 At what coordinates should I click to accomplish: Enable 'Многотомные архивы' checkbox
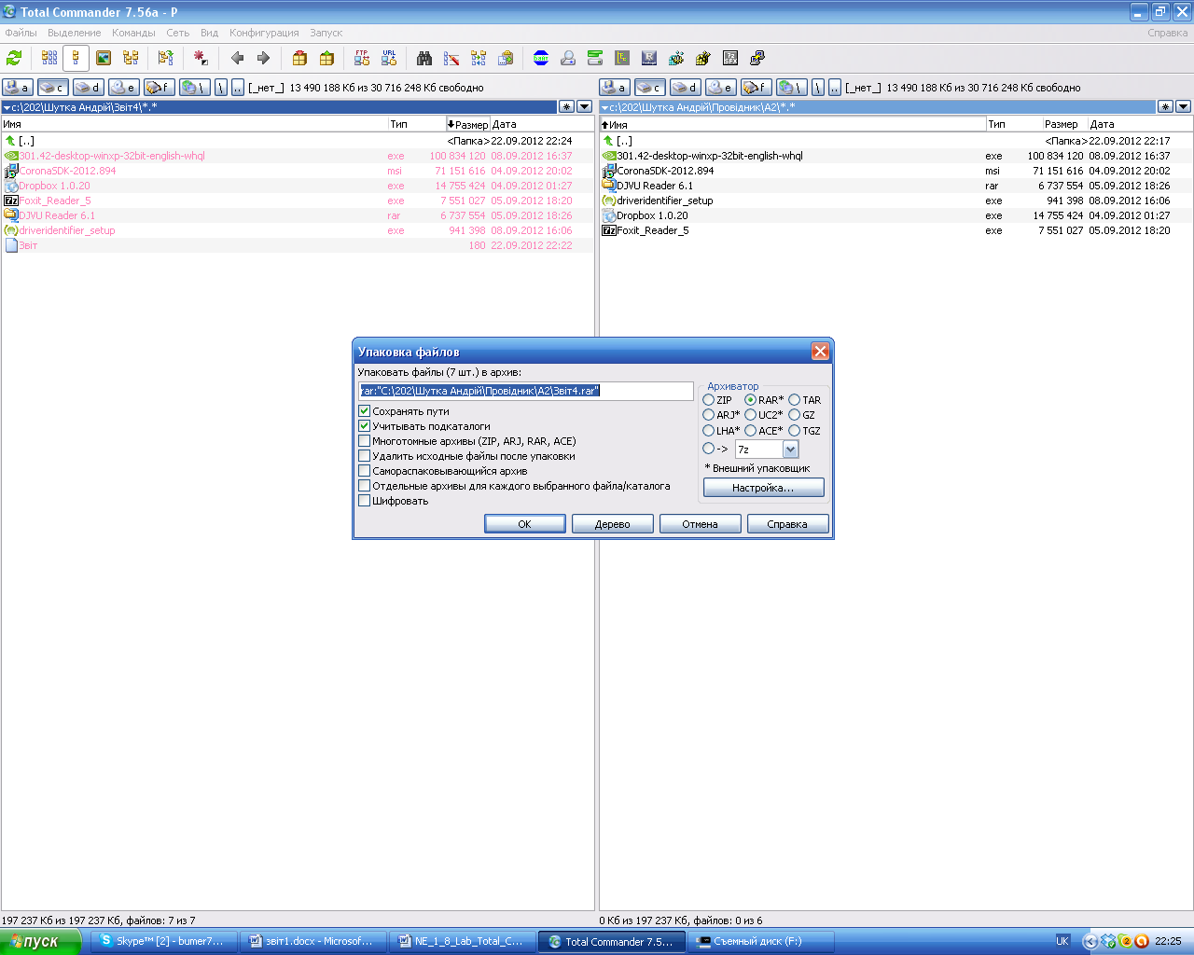[x=364, y=441]
